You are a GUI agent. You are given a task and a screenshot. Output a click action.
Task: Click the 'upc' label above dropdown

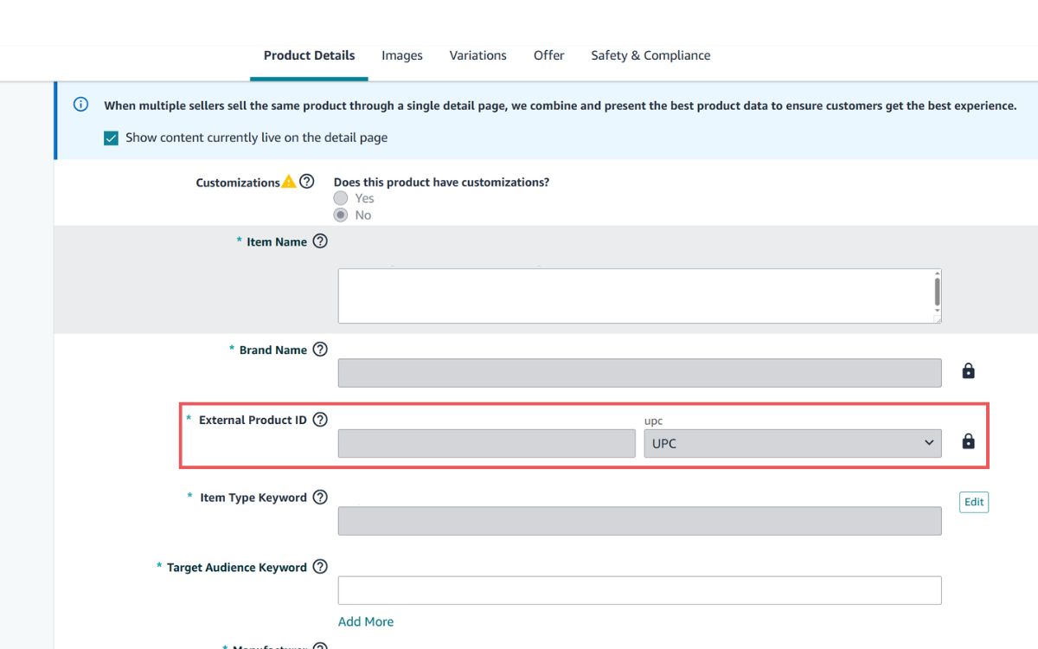[x=654, y=421]
